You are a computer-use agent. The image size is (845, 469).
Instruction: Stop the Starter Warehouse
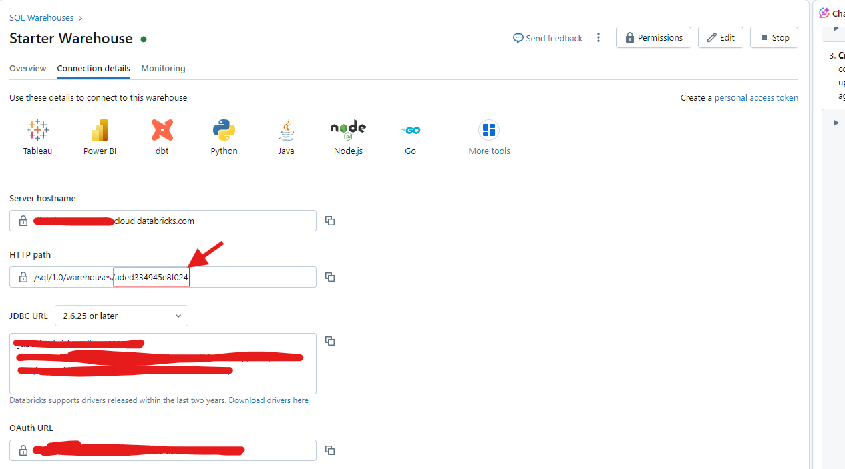click(774, 37)
